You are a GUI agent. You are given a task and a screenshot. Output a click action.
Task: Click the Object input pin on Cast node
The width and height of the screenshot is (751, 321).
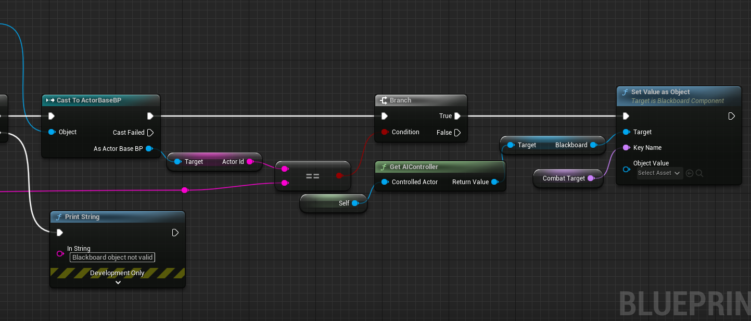[x=52, y=132]
